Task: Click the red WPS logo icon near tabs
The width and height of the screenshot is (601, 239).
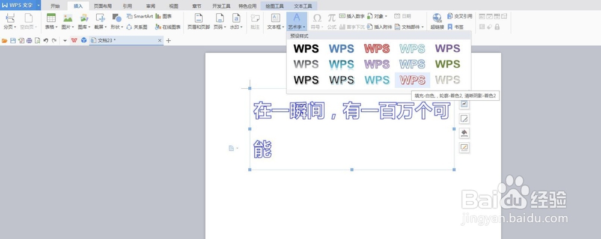Action: pyautogui.click(x=75, y=40)
